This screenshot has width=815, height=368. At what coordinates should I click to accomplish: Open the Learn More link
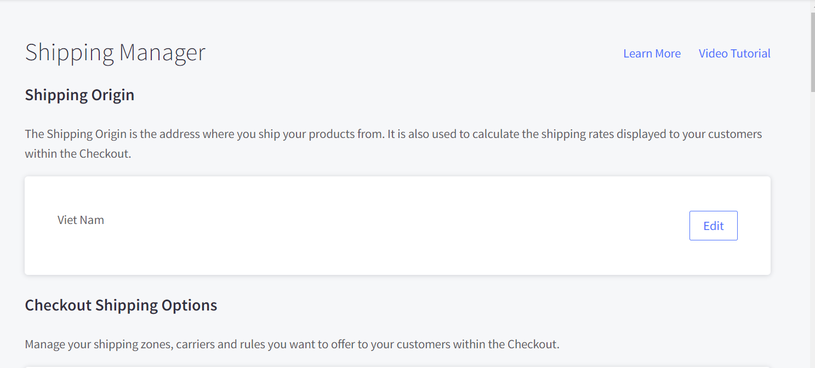[x=652, y=54]
